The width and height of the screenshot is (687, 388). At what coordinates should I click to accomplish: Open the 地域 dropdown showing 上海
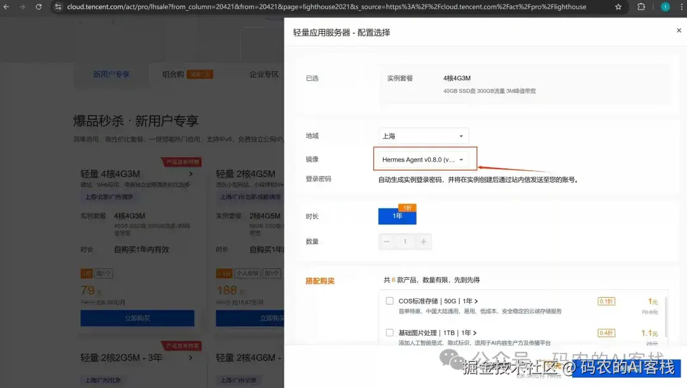pos(423,135)
